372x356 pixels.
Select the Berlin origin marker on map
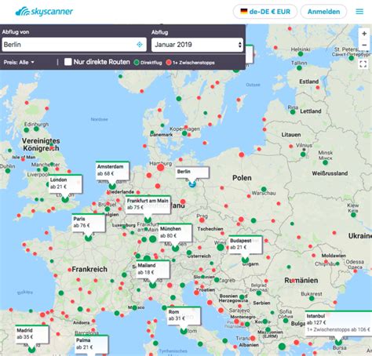(x=192, y=183)
